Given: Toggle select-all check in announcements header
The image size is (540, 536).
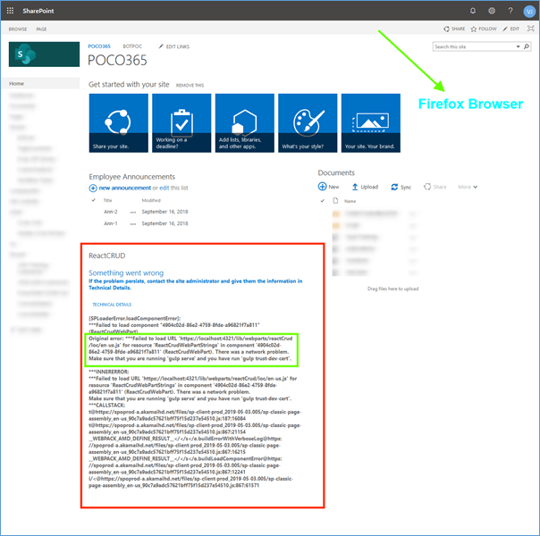Looking at the screenshot, I should (93, 200).
